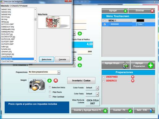The height and width of the screenshot is (119, 159).
Task: Open the Preparaciones dropdown
Action: (59, 72)
